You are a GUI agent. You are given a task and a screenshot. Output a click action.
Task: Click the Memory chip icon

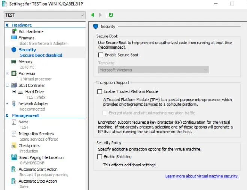[x=14, y=62]
